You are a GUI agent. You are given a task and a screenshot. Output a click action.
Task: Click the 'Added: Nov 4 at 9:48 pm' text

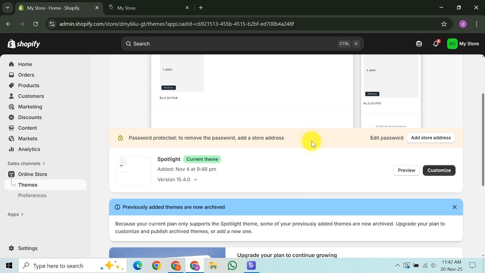click(187, 169)
